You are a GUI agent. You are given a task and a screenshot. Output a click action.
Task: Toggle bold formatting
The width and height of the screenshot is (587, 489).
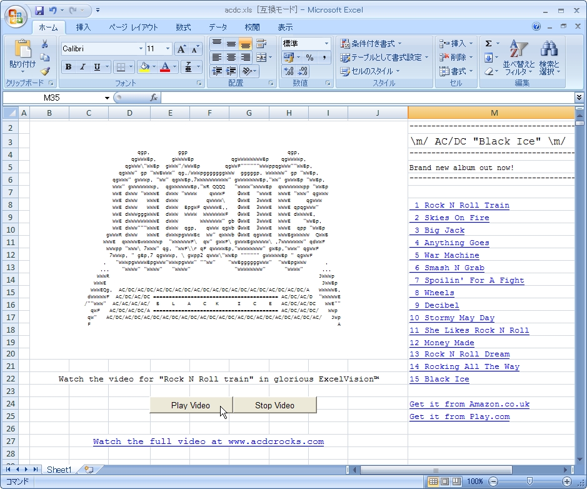pyautogui.click(x=68, y=67)
